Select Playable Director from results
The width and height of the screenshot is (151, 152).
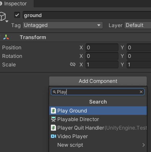[98, 119]
